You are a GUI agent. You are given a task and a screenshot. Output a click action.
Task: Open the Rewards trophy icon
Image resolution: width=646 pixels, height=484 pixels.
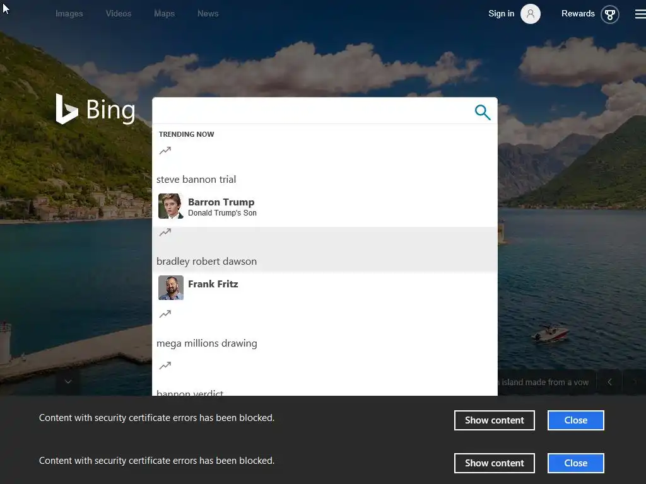610,14
